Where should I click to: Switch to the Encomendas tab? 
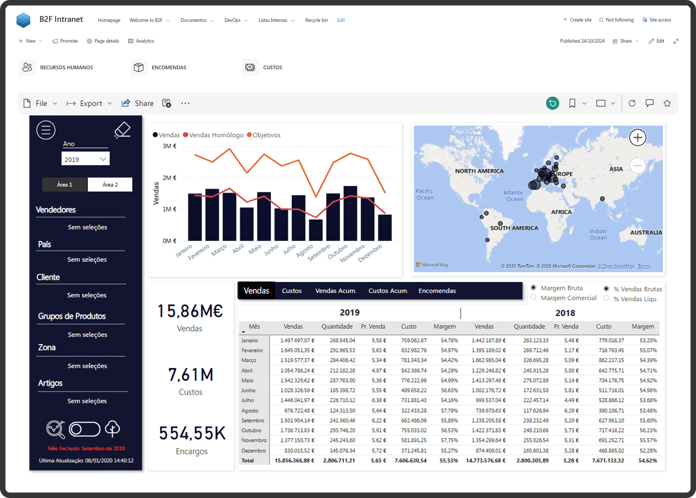(x=437, y=291)
